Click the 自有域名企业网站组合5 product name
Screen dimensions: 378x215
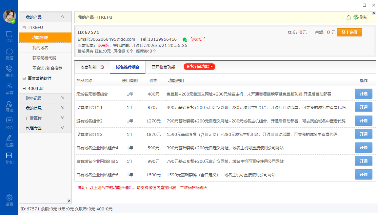point(97,161)
